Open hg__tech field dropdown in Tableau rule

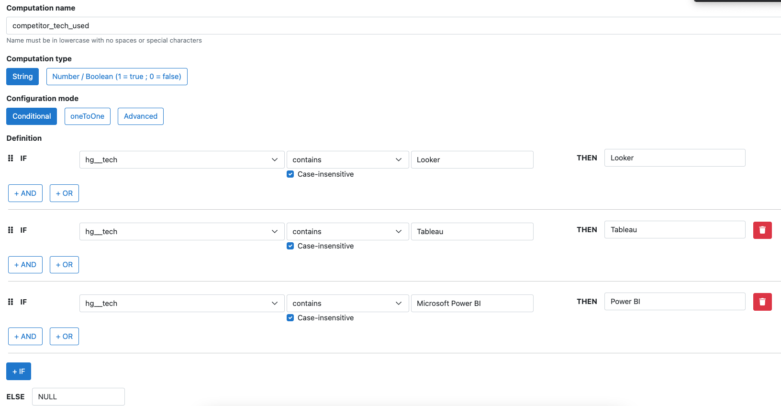pos(182,231)
